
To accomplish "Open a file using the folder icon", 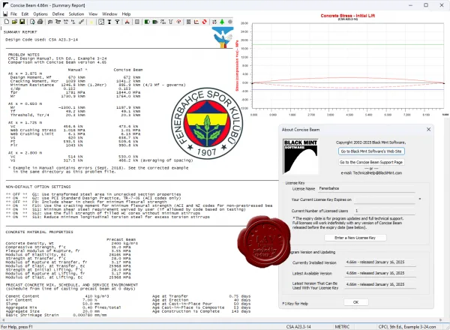I will (14, 22).
